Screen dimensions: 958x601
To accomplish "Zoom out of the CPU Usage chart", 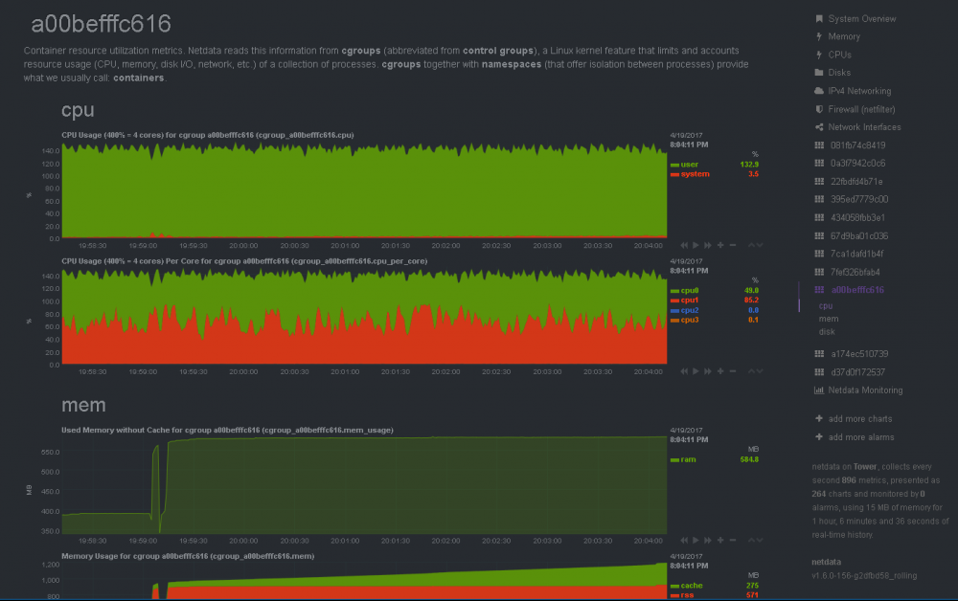I will point(733,245).
